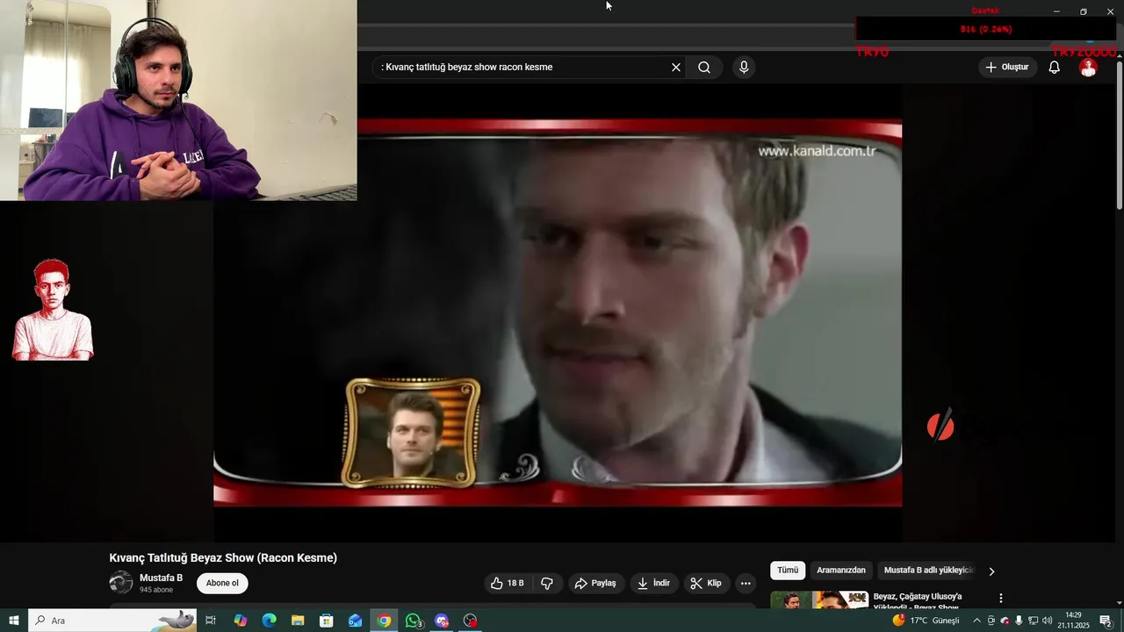
Task: Open WhatsApp from the taskbar
Action: [x=413, y=621]
